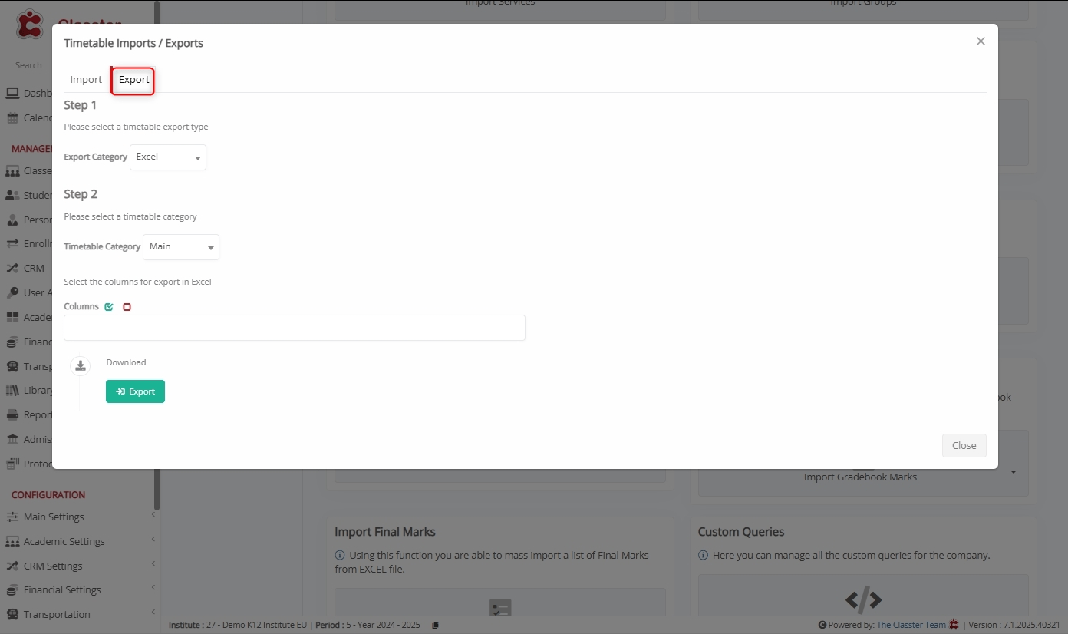
Task: Click the Transportation bus icon
Action: coord(12,615)
